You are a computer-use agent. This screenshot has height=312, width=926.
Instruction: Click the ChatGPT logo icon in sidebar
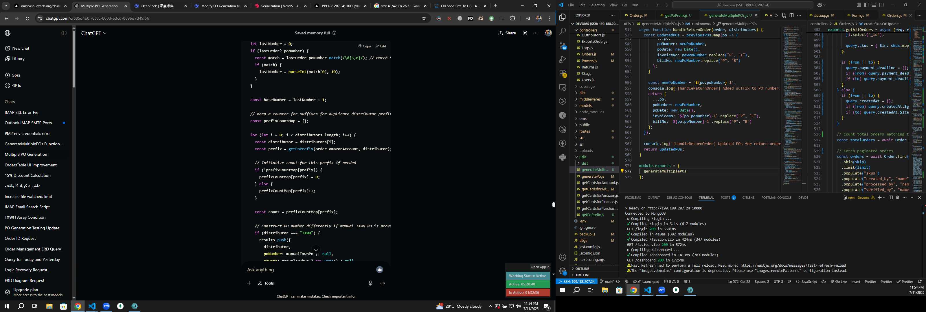8,33
